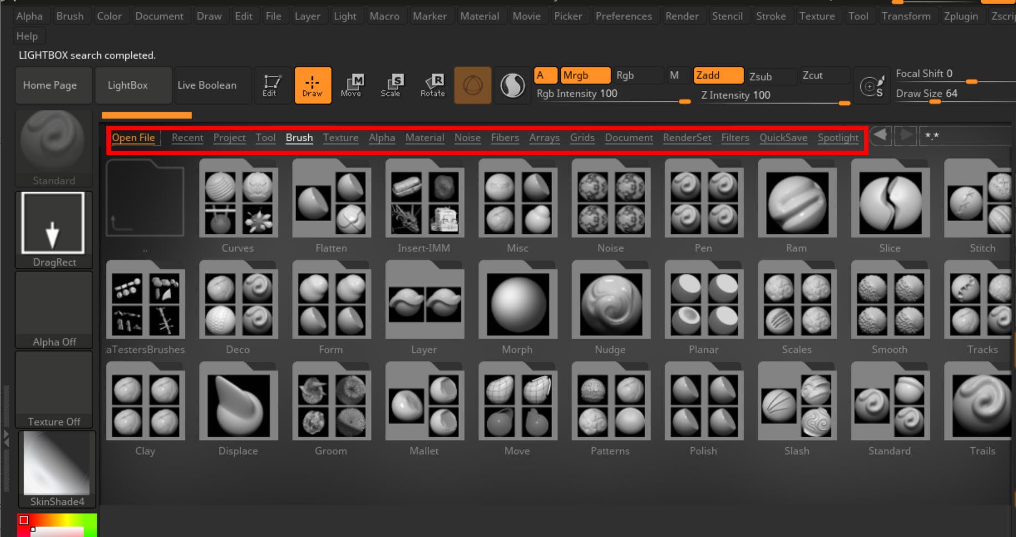This screenshot has height=537, width=1016.
Task: Toggle Zcut mode
Action: tap(824, 75)
